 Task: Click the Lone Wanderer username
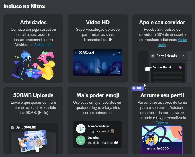click(99, 126)
